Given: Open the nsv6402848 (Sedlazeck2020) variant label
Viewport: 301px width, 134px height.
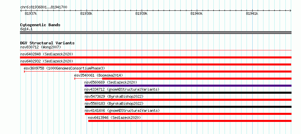Looking at the screenshot, I should point(47,54).
